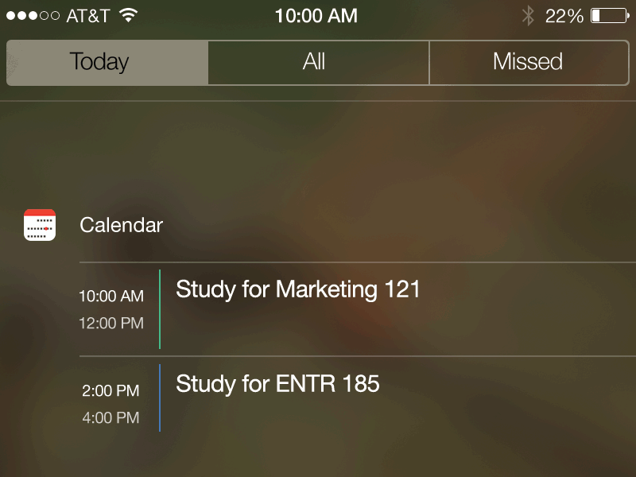Image resolution: width=636 pixels, height=477 pixels.
Task: Open the Missed notifications tab
Action: [x=529, y=62]
